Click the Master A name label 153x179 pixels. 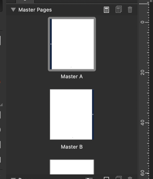[72, 76]
